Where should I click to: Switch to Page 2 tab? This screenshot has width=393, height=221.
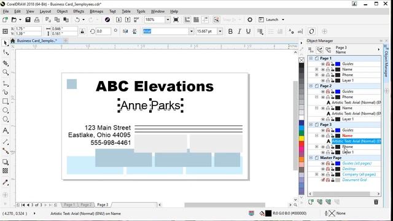coord(86,204)
